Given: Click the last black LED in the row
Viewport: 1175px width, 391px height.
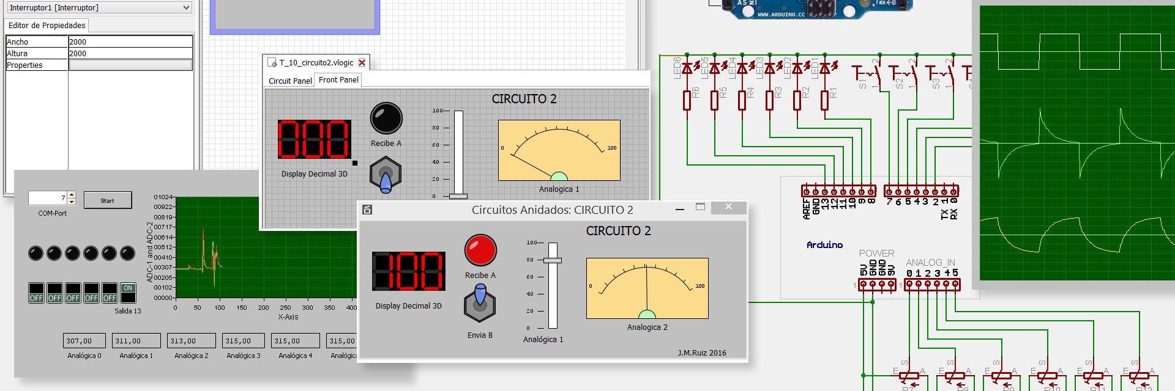Looking at the screenshot, I should pyautogui.click(x=127, y=253).
